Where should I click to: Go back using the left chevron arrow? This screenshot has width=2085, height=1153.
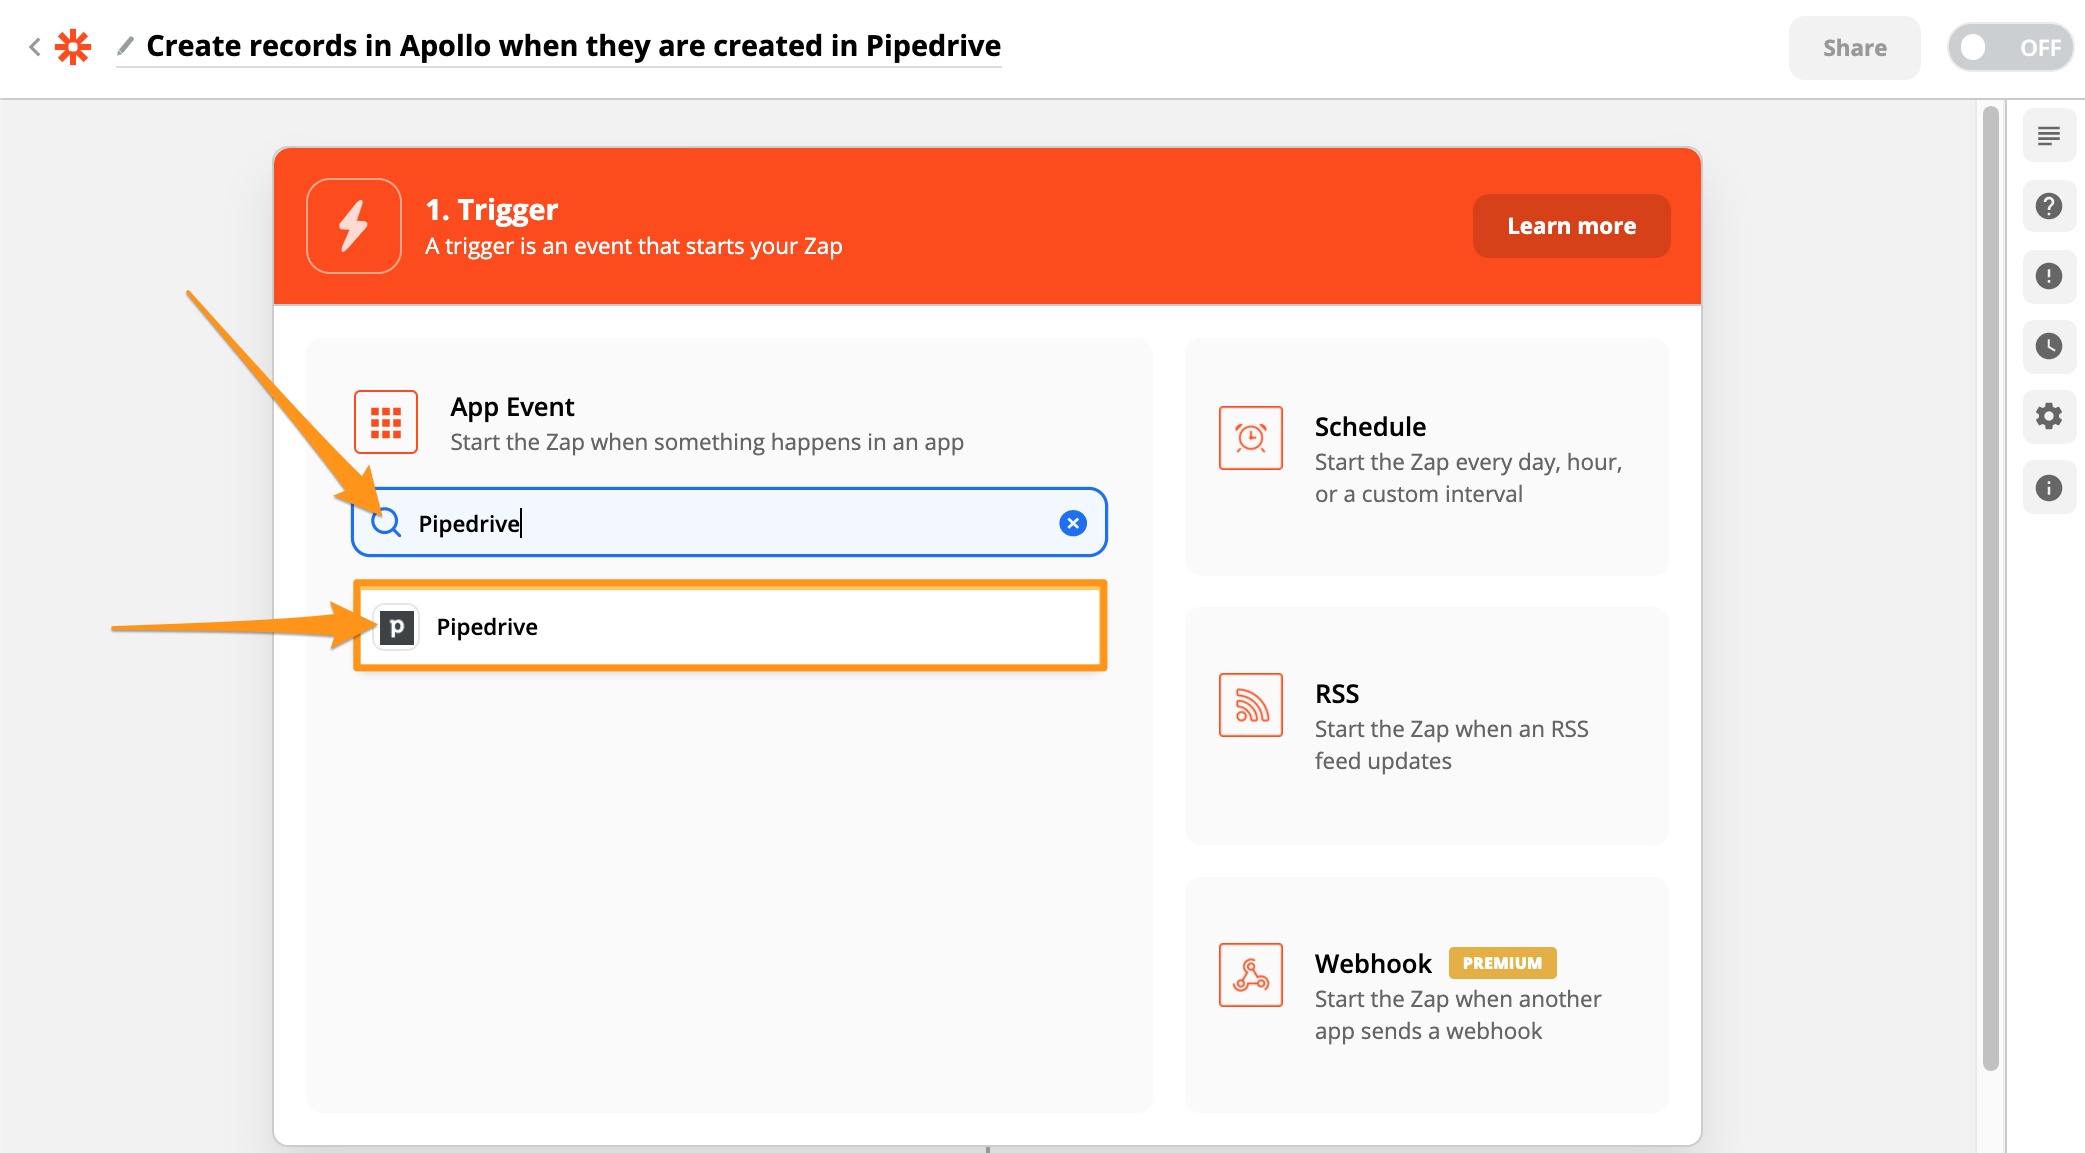click(35, 47)
